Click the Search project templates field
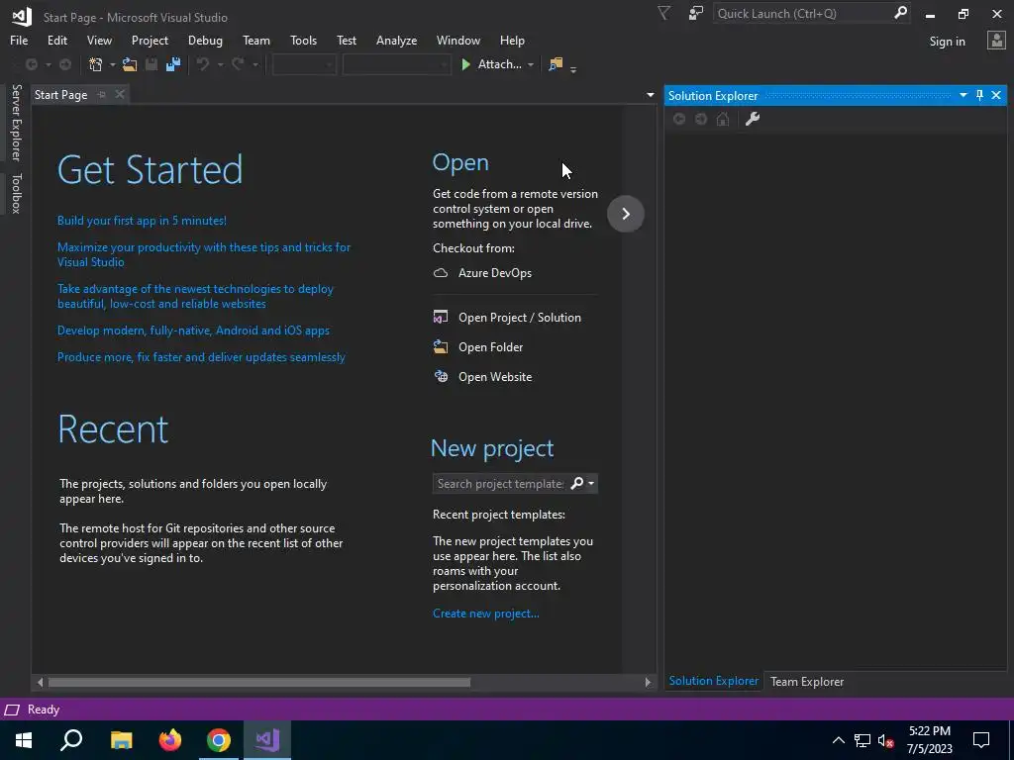This screenshot has height=760, width=1014. [500, 484]
